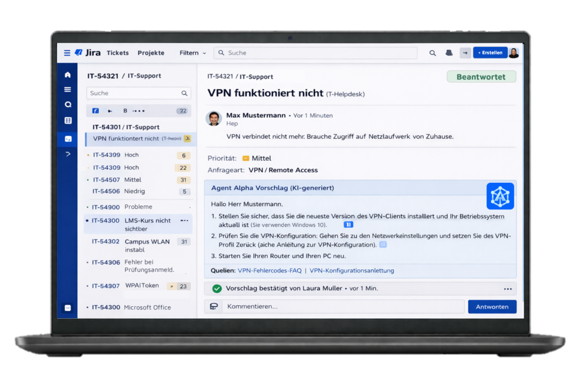The width and height of the screenshot is (580, 381).
Task: Open the notifications bell icon
Action: click(x=449, y=53)
